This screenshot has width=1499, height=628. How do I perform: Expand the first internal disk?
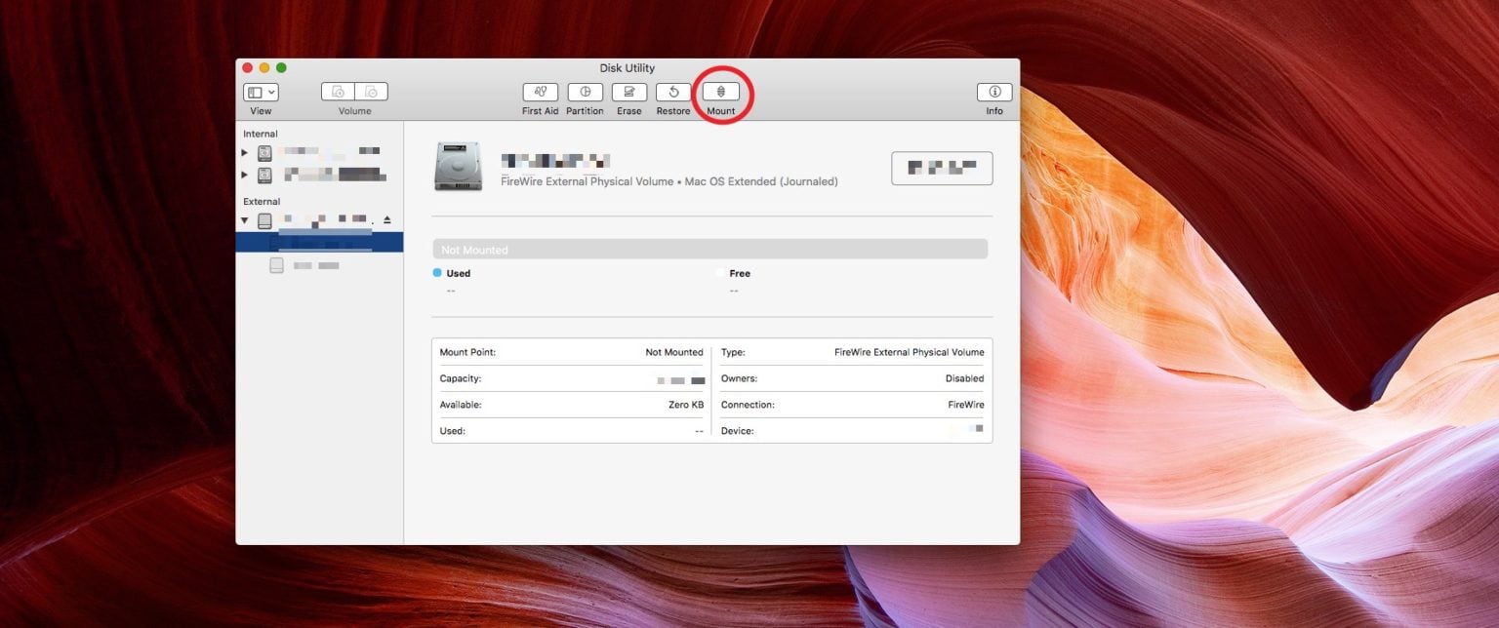(x=244, y=152)
